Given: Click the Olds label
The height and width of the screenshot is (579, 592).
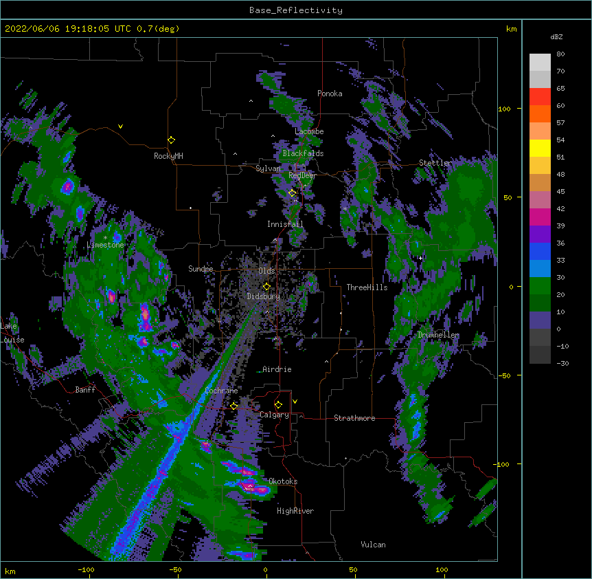Looking at the screenshot, I should [x=266, y=271].
